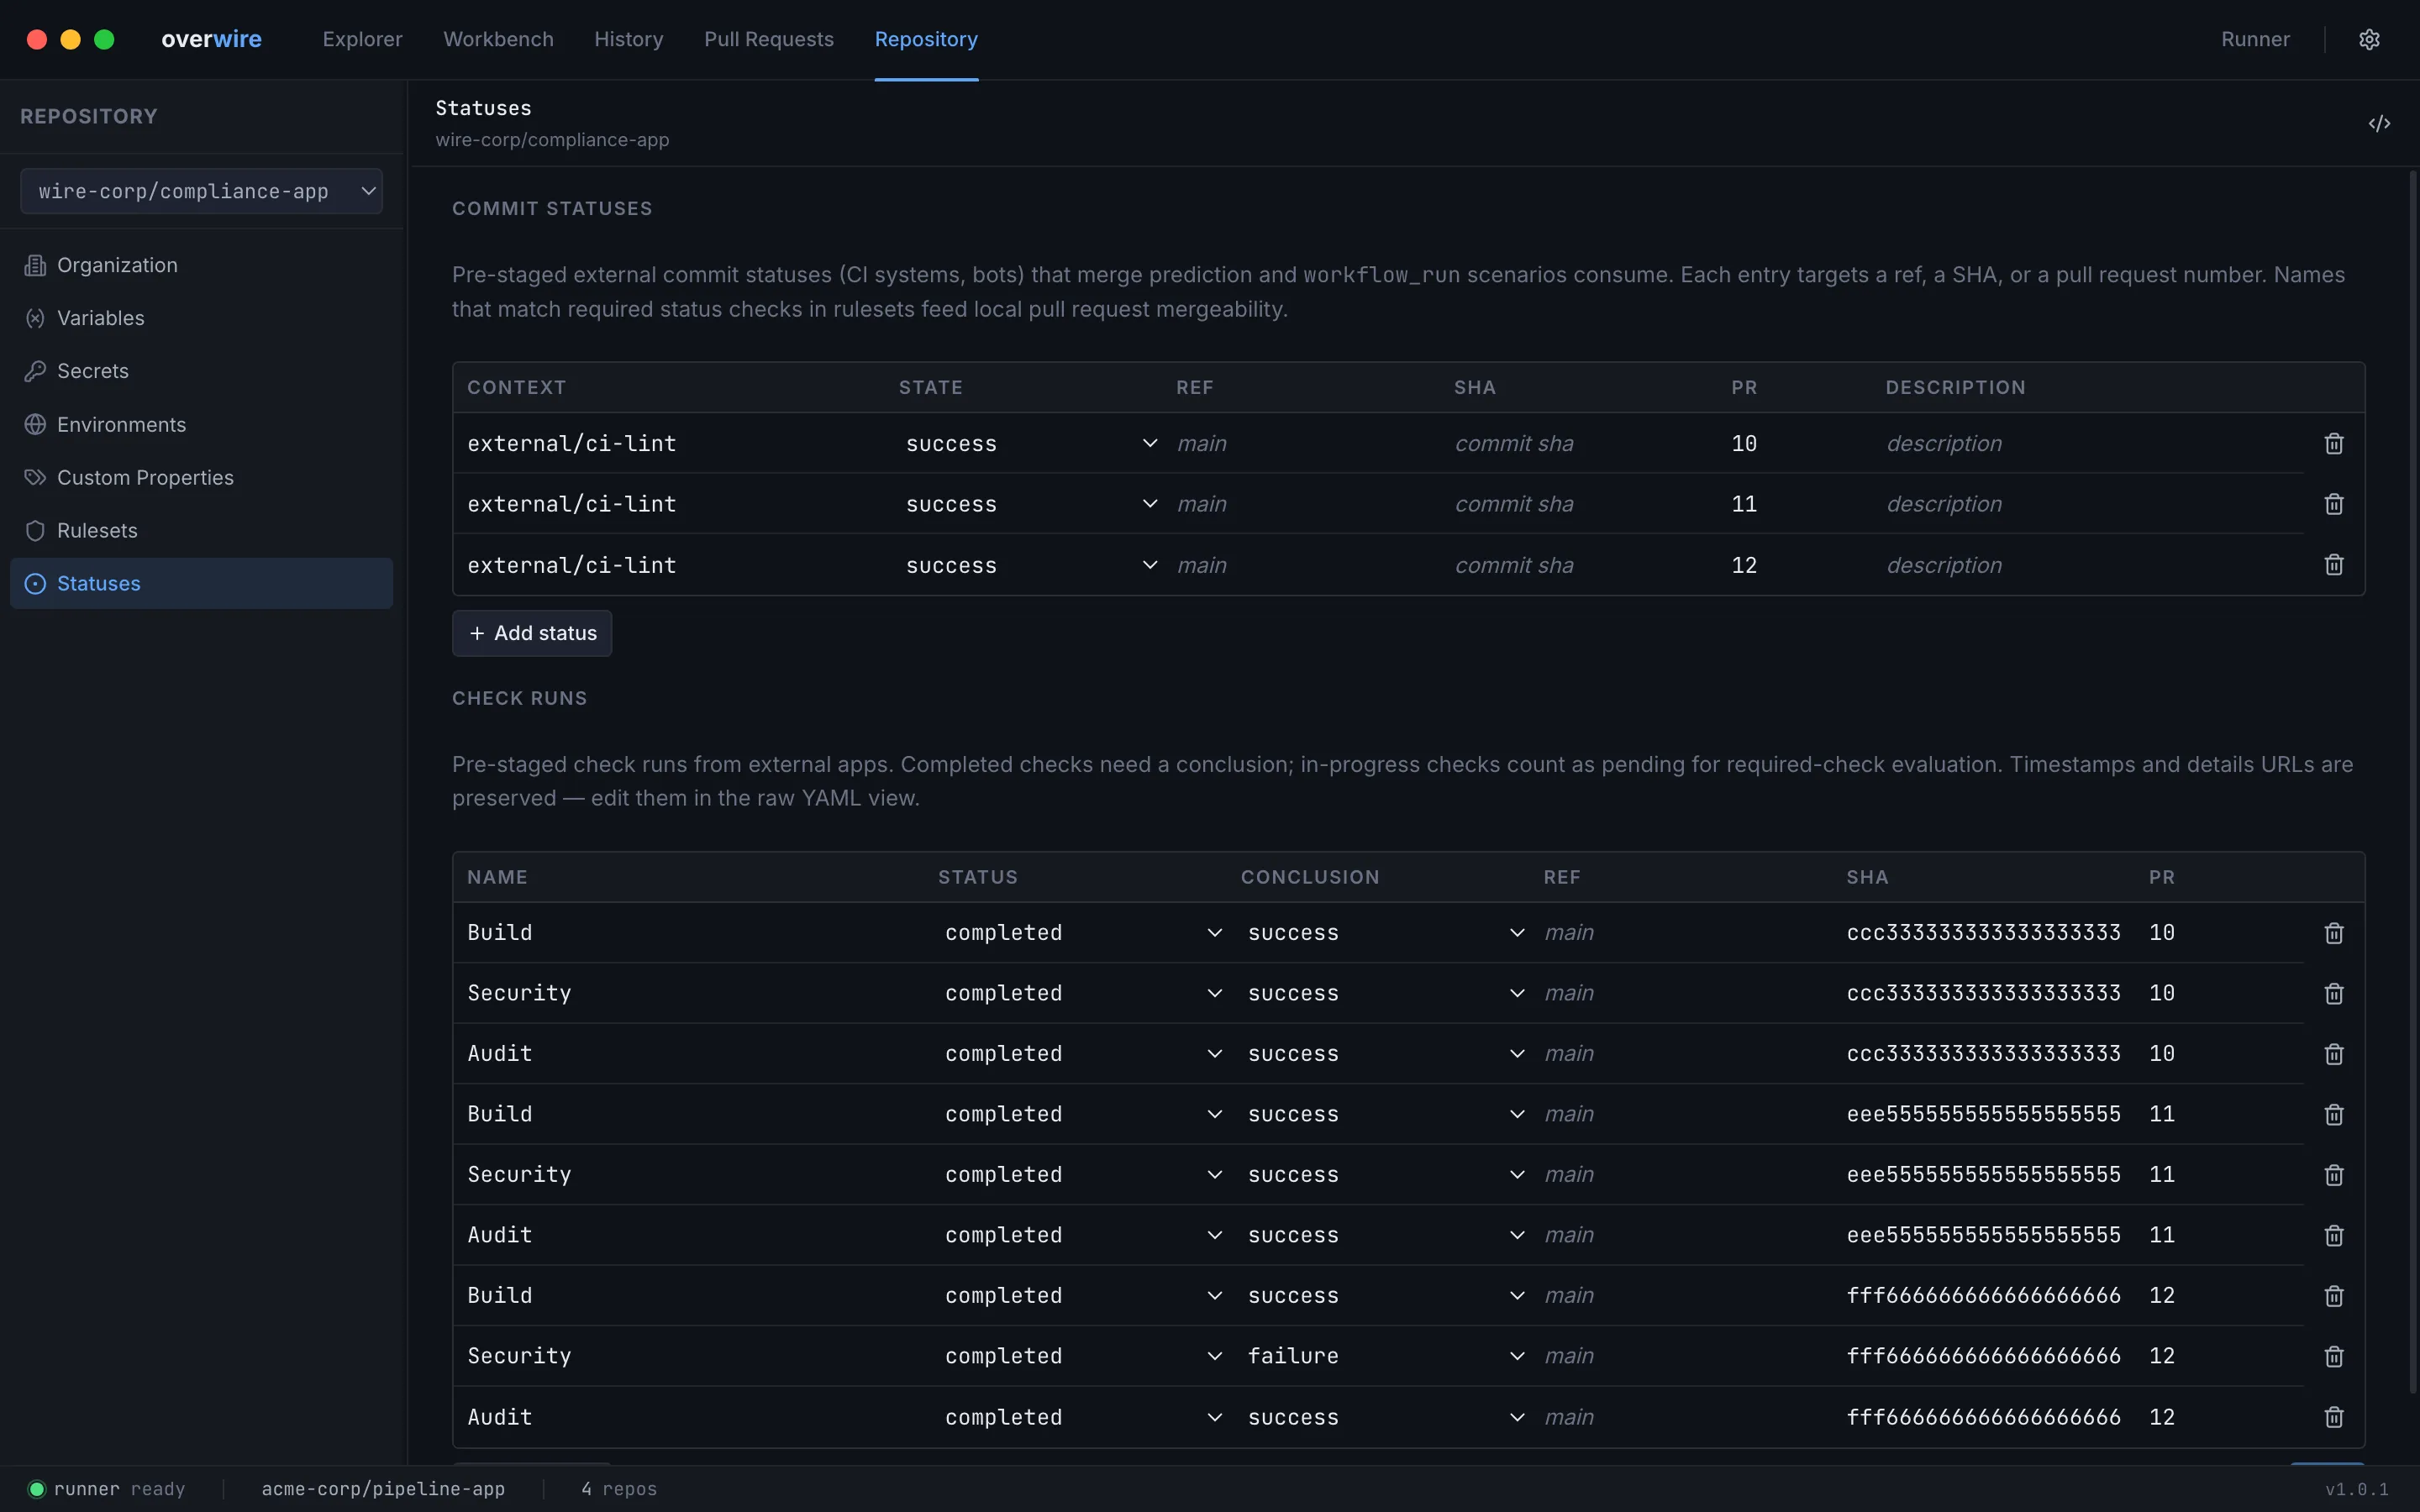Open the settings gear icon
Image resolution: width=2420 pixels, height=1512 pixels.
tap(2368, 39)
